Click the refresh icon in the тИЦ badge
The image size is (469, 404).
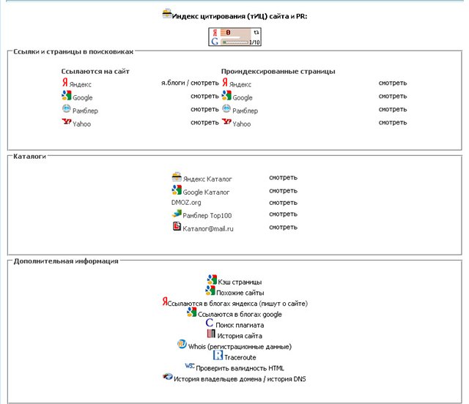tap(256, 32)
